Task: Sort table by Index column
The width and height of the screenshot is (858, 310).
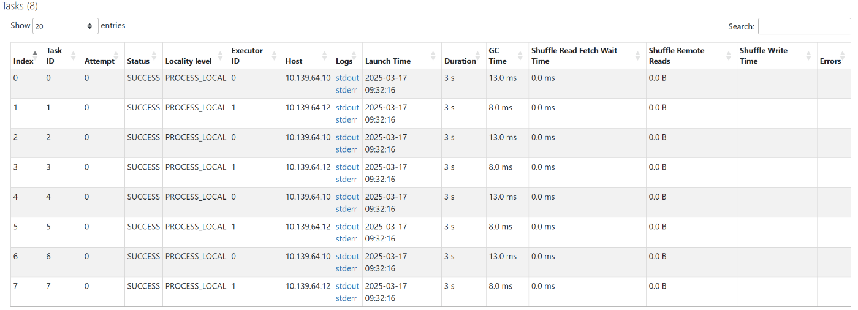Action: pyautogui.click(x=27, y=56)
